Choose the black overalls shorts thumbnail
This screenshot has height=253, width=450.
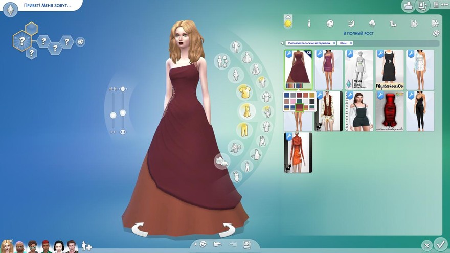(359, 111)
